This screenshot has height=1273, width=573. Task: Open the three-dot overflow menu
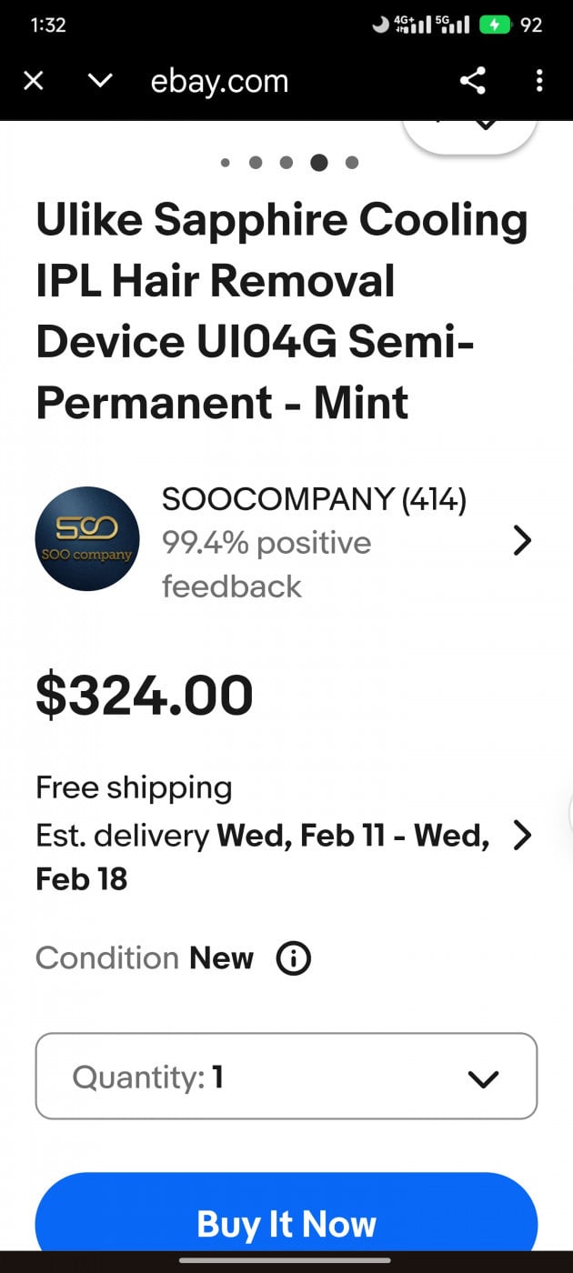tap(539, 81)
